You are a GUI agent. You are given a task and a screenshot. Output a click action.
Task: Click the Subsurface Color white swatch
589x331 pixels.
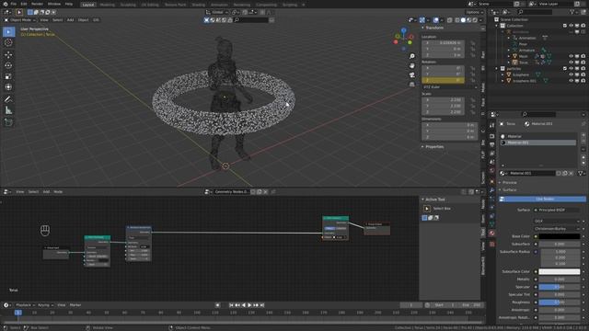click(x=560, y=272)
